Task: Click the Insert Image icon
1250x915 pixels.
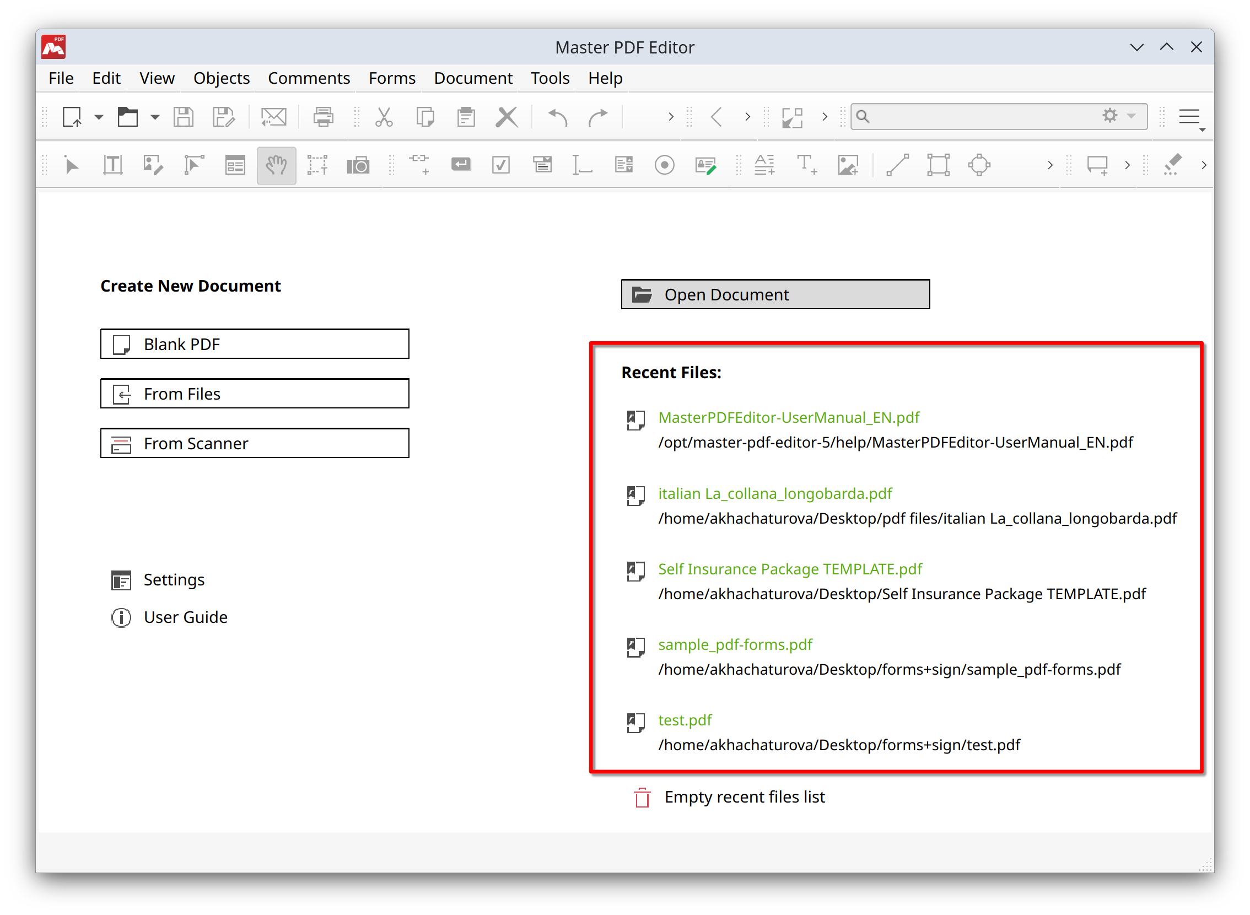Action: coord(848,165)
